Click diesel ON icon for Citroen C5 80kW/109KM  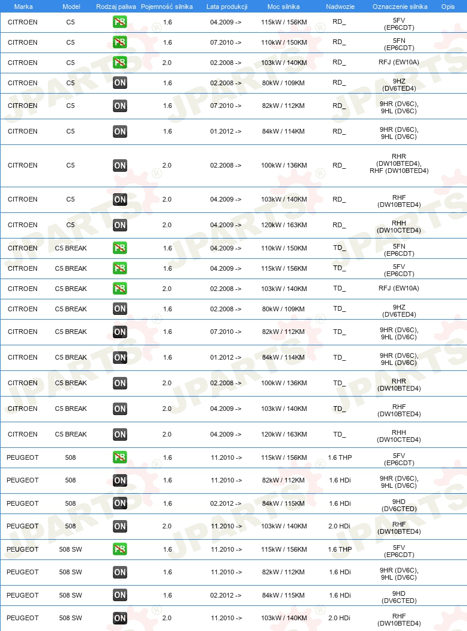(x=119, y=83)
